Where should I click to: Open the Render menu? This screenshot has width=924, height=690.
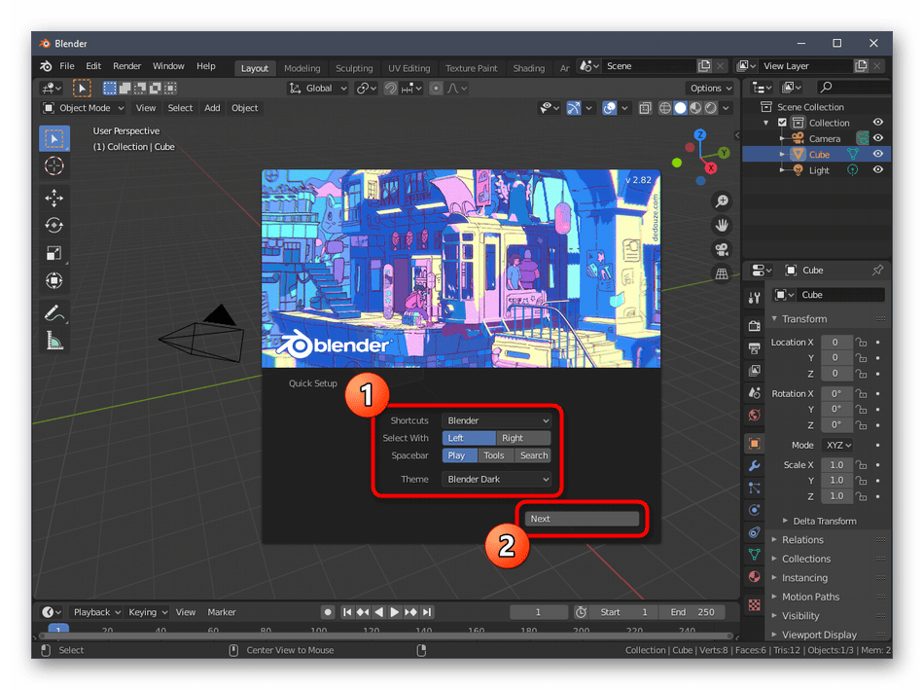[x=127, y=66]
